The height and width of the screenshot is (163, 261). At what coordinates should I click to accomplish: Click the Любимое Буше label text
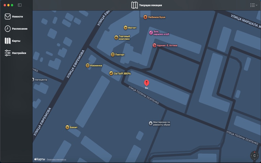(x=157, y=17)
